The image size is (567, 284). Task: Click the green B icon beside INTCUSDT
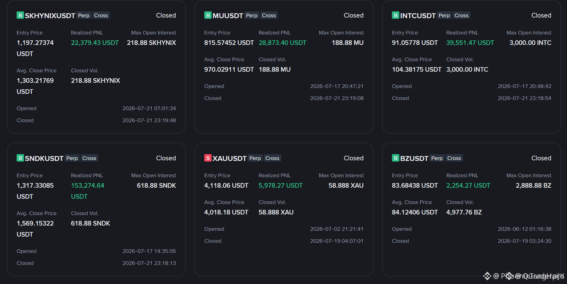[396, 15]
